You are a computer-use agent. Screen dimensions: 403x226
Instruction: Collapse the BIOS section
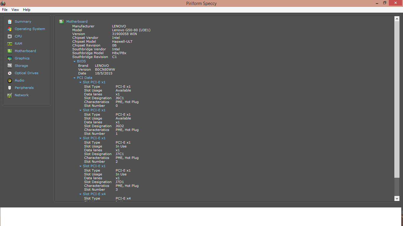pos(75,62)
